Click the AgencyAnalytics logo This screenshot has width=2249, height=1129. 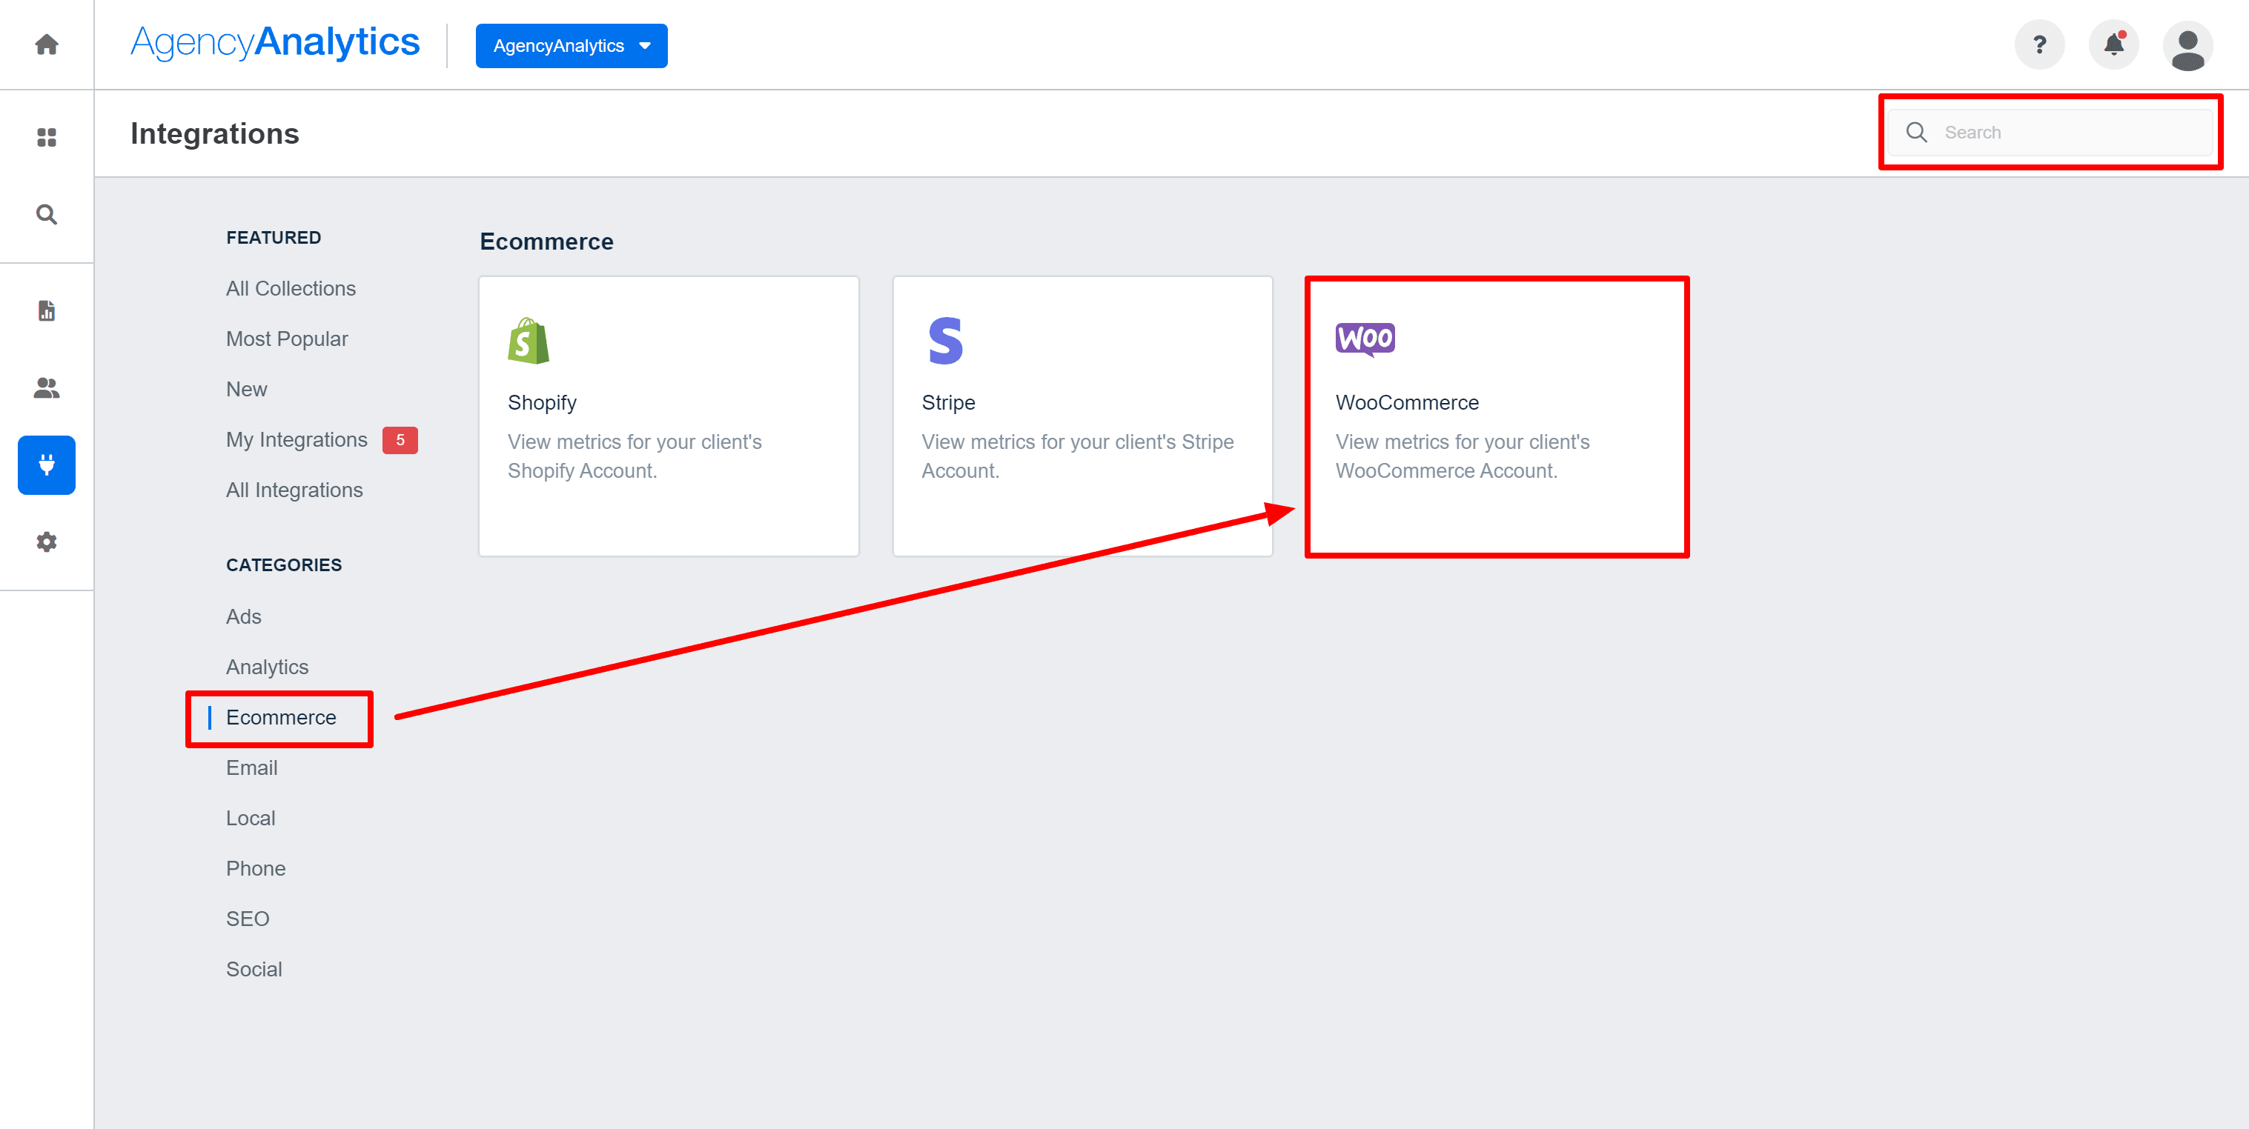pos(275,42)
